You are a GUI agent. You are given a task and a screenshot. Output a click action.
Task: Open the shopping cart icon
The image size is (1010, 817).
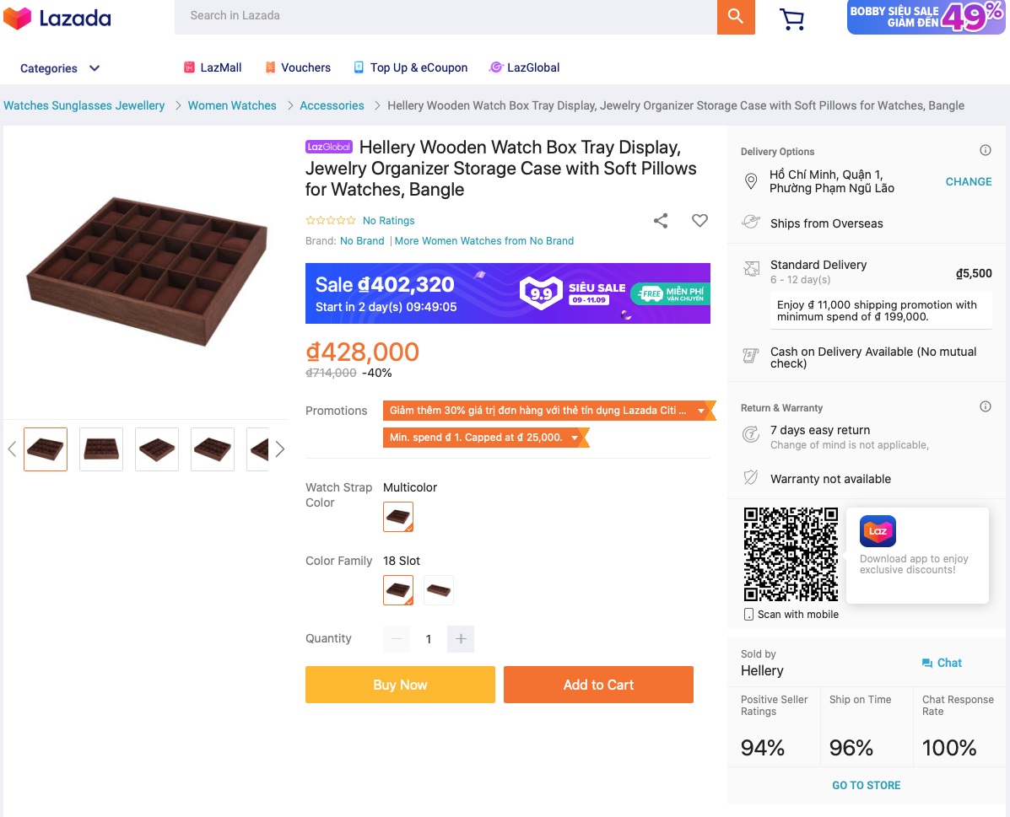tap(791, 19)
